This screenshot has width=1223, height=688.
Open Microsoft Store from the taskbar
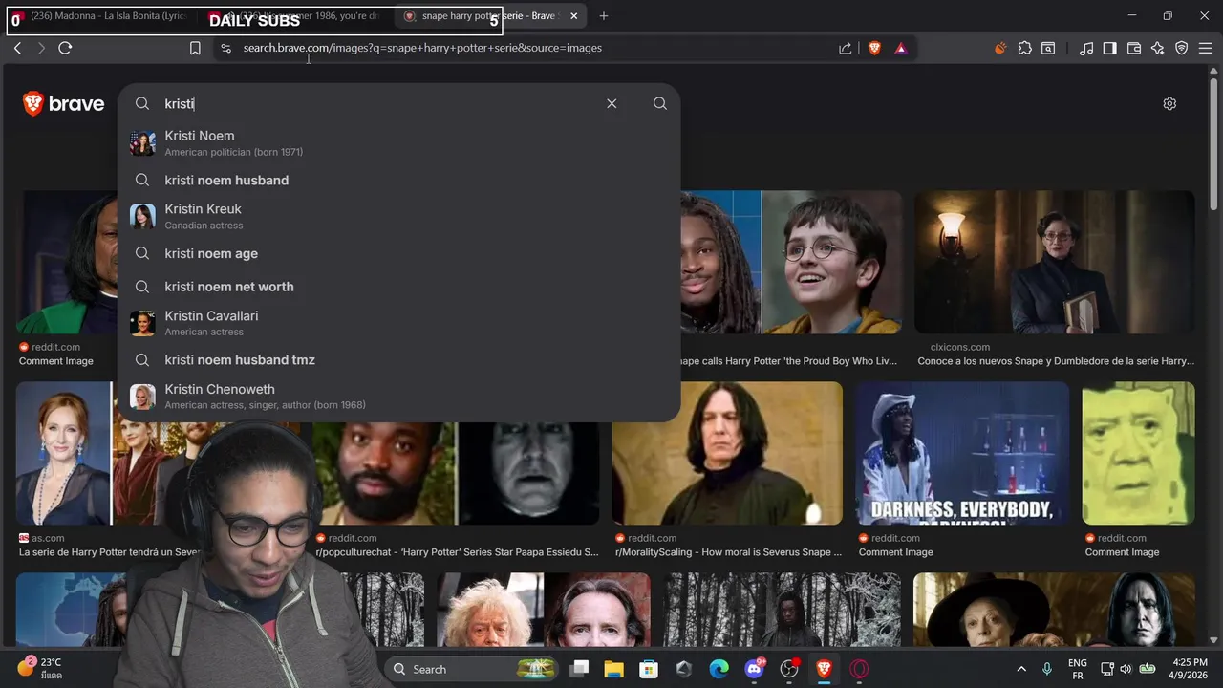(649, 669)
